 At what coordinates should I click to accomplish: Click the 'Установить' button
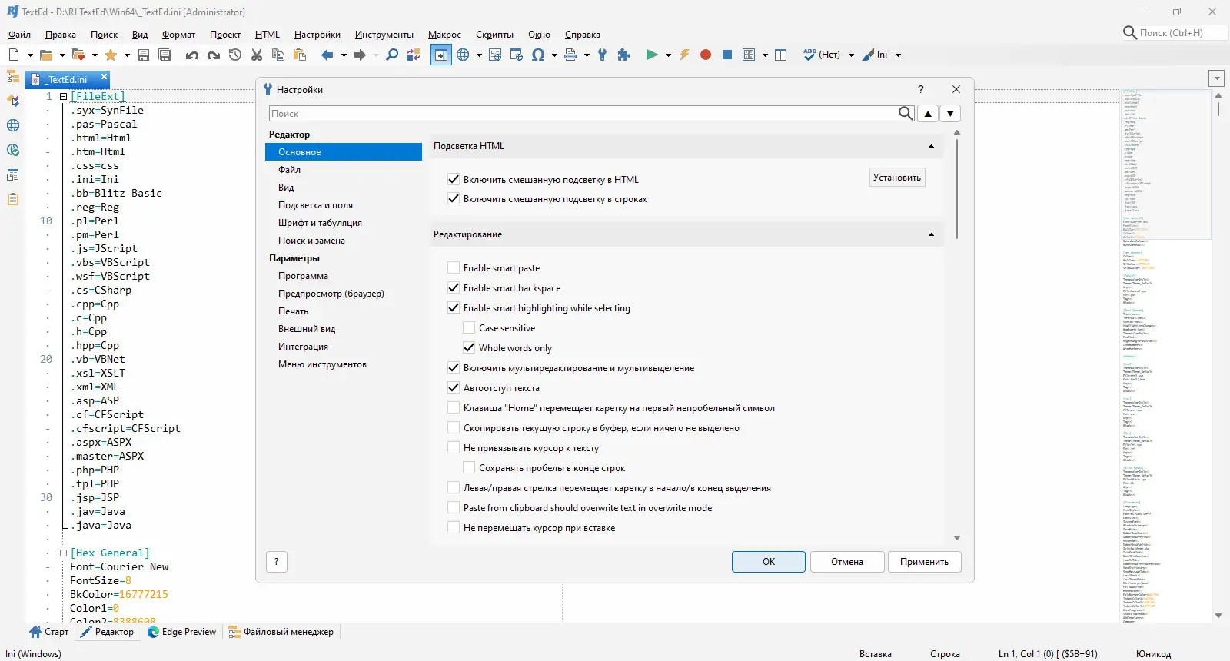[x=897, y=178]
